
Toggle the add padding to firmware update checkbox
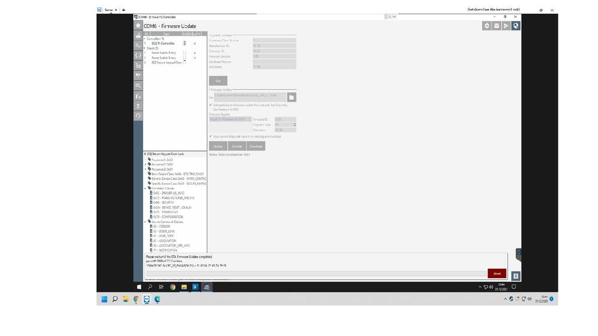[210, 105]
